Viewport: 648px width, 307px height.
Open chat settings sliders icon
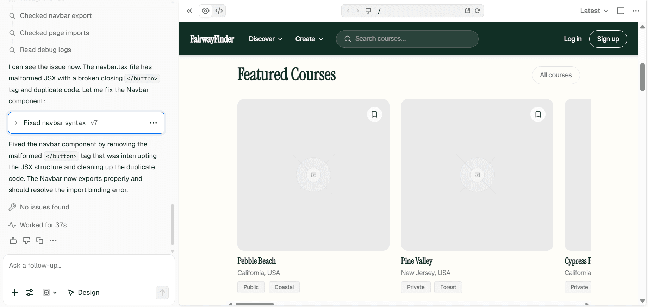(x=30, y=293)
